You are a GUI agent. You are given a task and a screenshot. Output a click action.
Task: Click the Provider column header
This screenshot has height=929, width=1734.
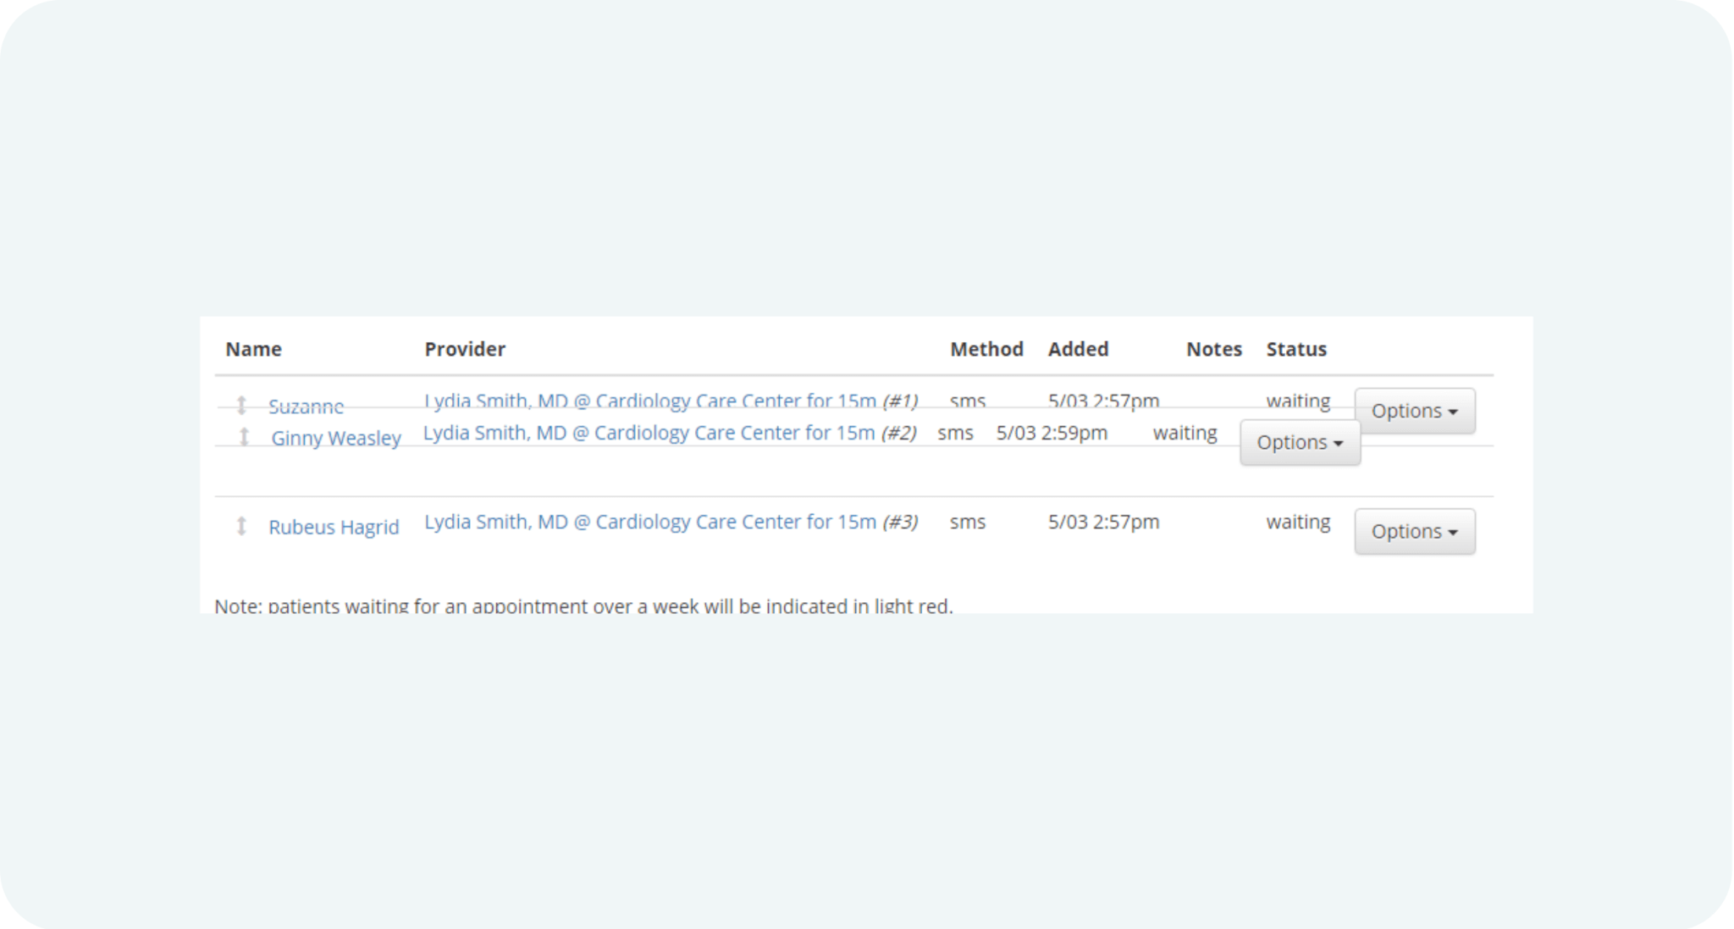465,349
